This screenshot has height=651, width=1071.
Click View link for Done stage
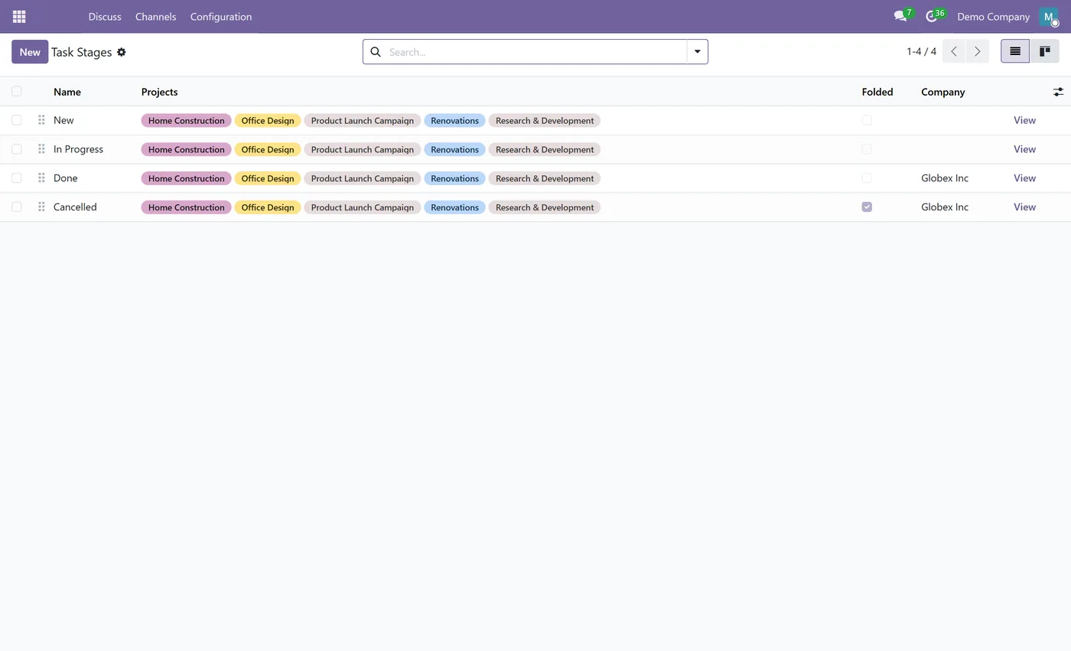pos(1024,178)
